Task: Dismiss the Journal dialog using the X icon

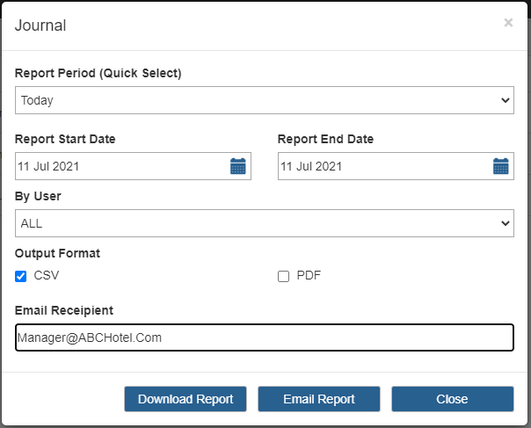Action: tap(508, 23)
